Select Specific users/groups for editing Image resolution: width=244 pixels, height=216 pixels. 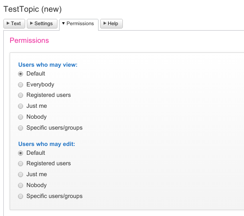click(x=21, y=196)
